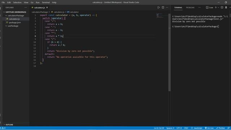Open the Go menu
This screenshot has width=231, height=130.
[x=32, y=3]
